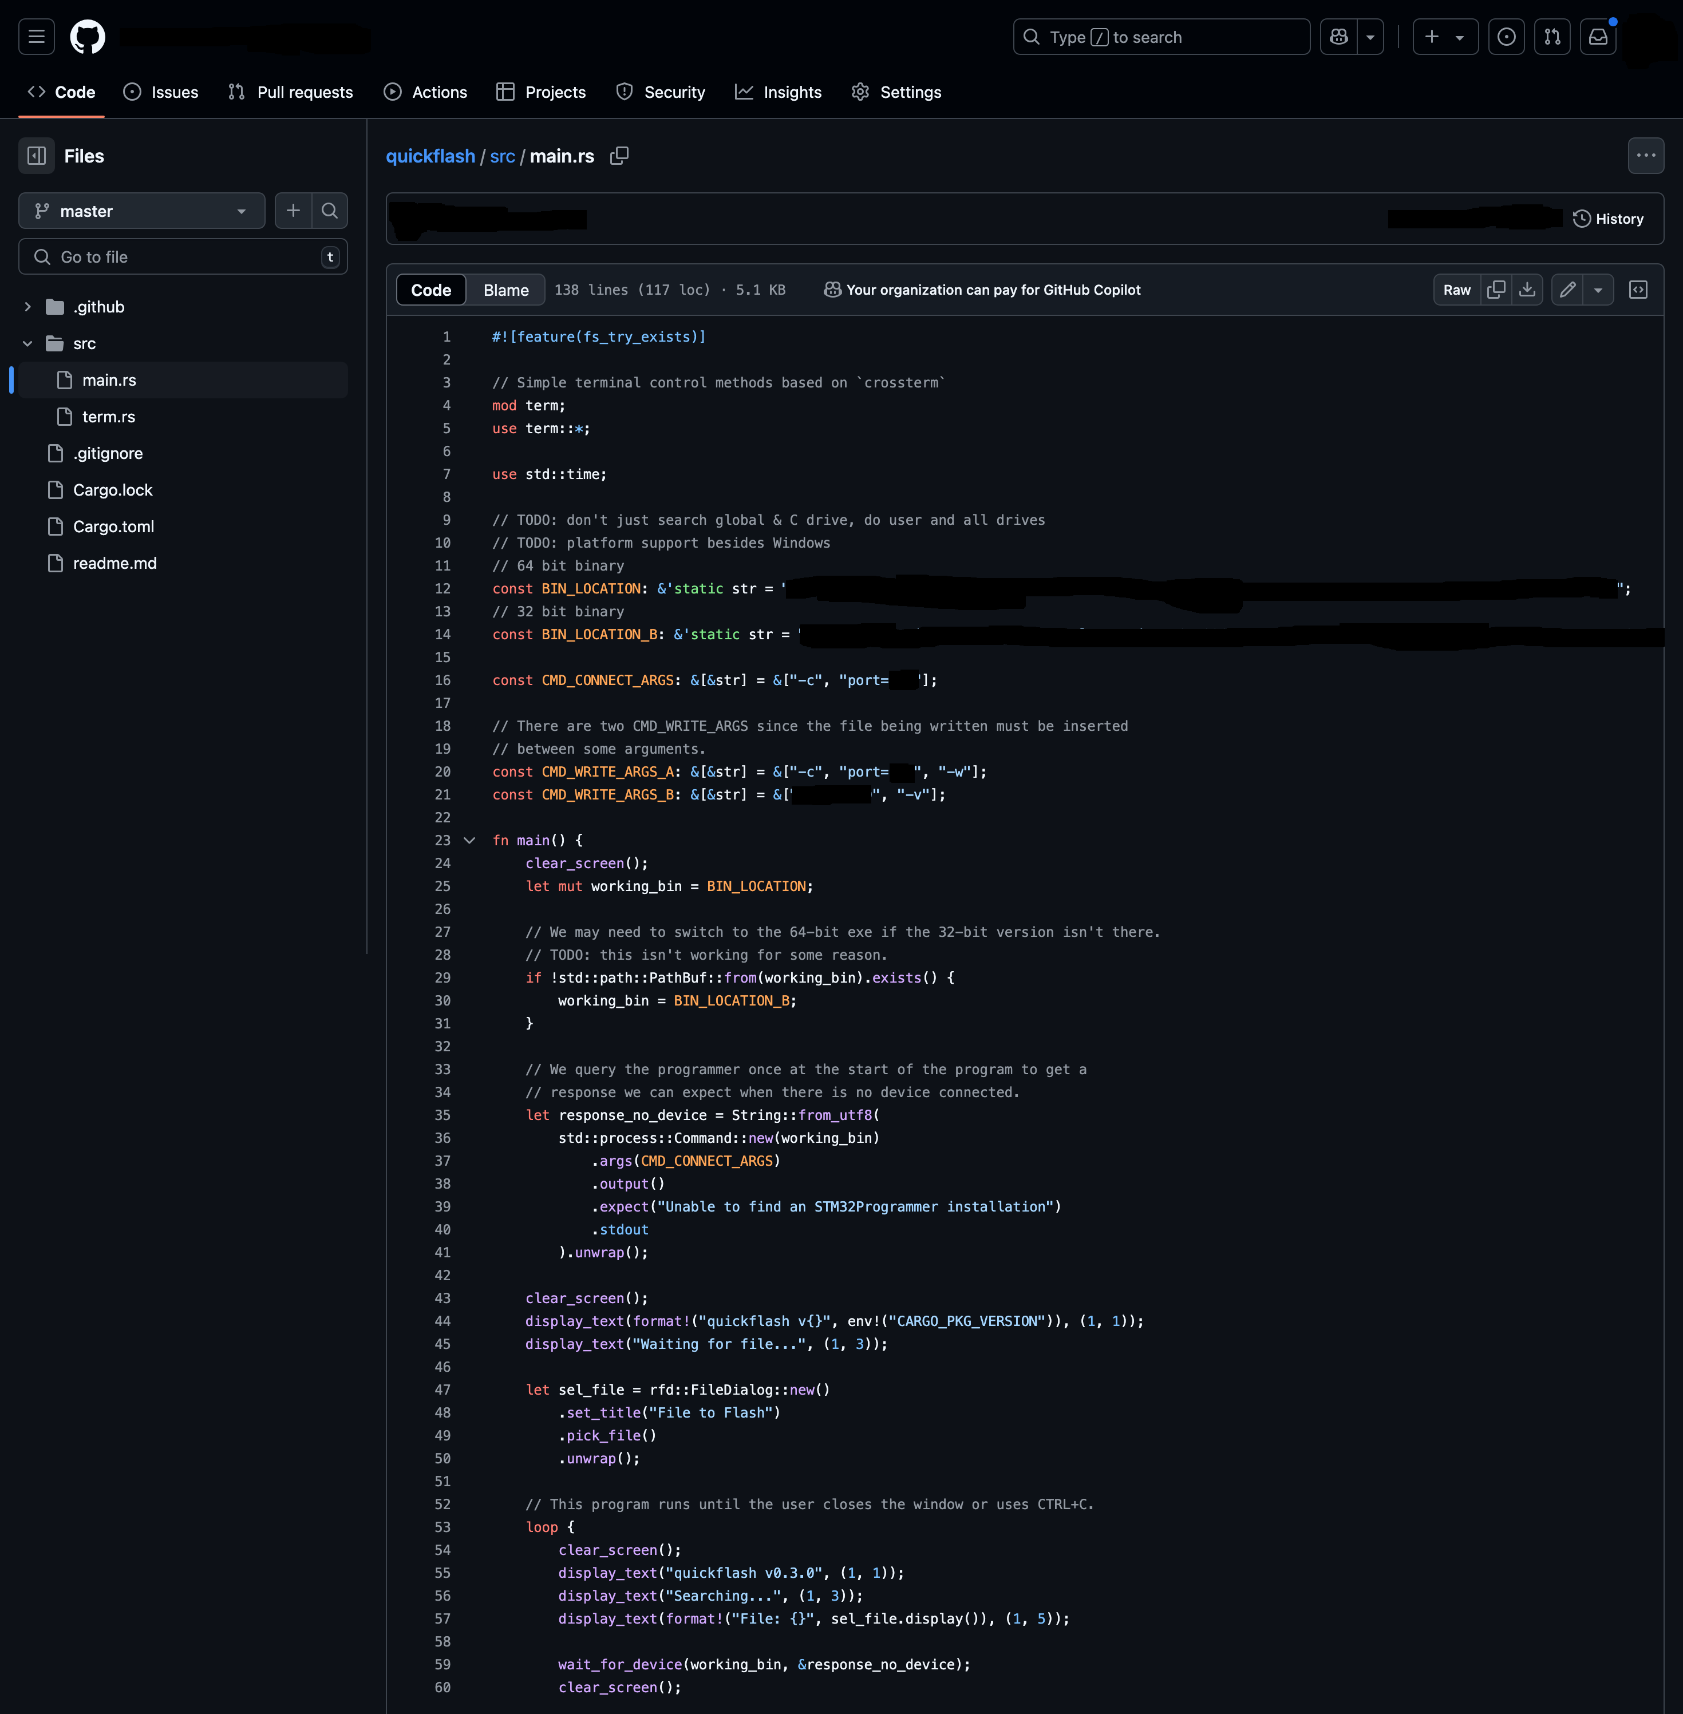Click line number 1
This screenshot has width=1683, height=1714.
pyautogui.click(x=447, y=337)
